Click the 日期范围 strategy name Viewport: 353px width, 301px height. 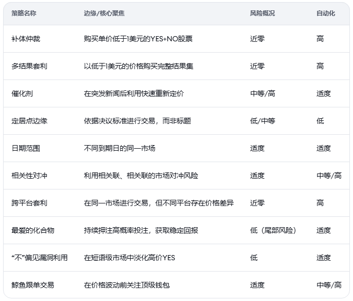[26, 148]
